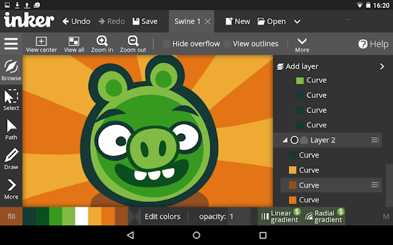
Task: Choose the Path tool
Action: (x=11, y=129)
